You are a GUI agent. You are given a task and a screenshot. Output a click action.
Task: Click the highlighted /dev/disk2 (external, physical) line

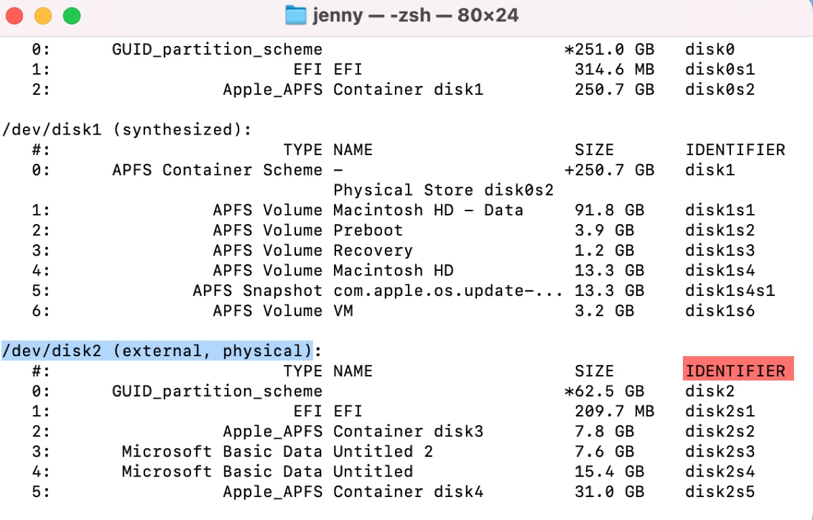(157, 351)
